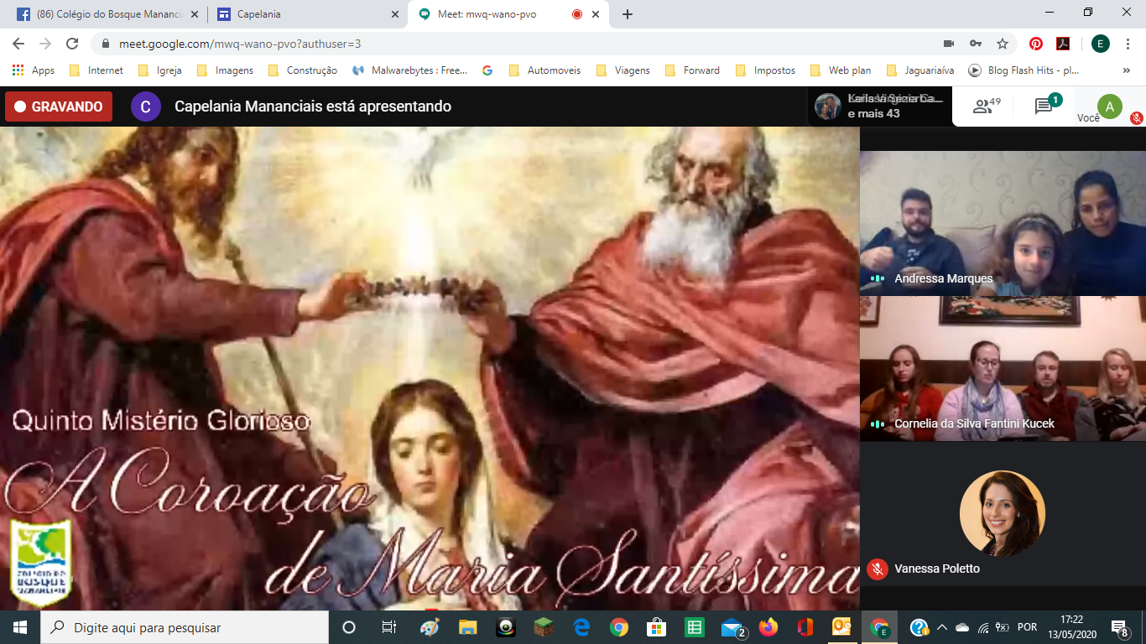The image size is (1146, 644).
Task: Open File Explorer from the taskbar
Action: coord(467,627)
